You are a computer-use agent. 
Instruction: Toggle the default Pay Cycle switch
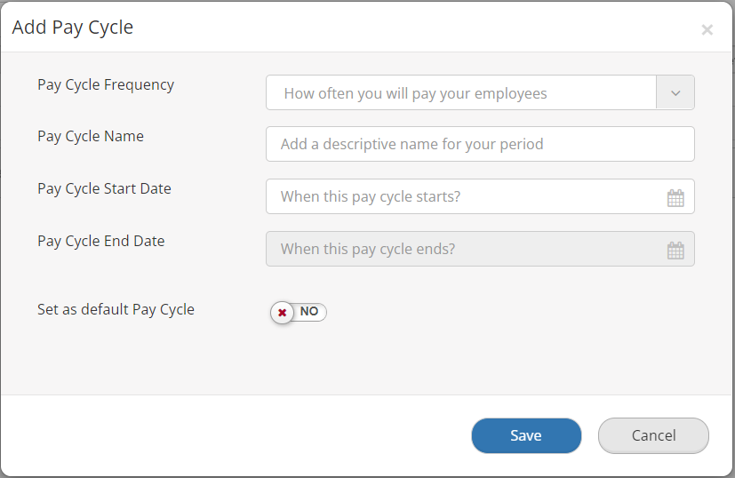click(300, 312)
